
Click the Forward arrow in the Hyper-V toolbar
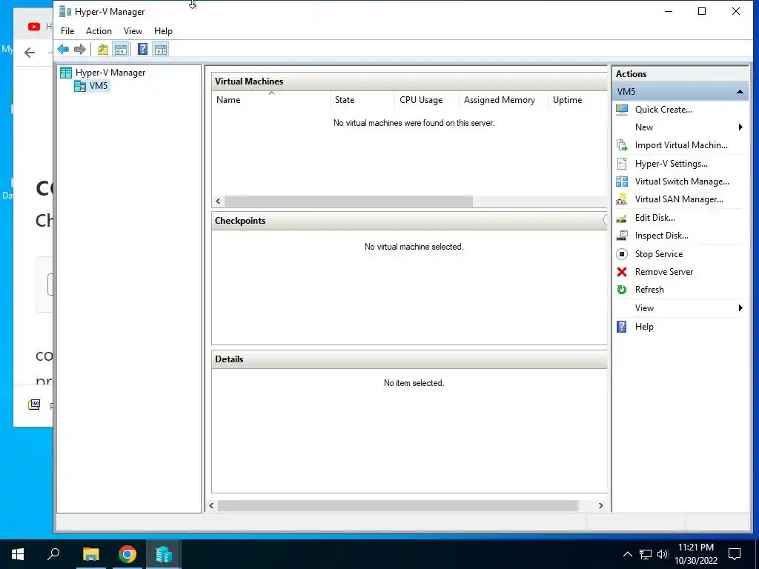pos(80,49)
